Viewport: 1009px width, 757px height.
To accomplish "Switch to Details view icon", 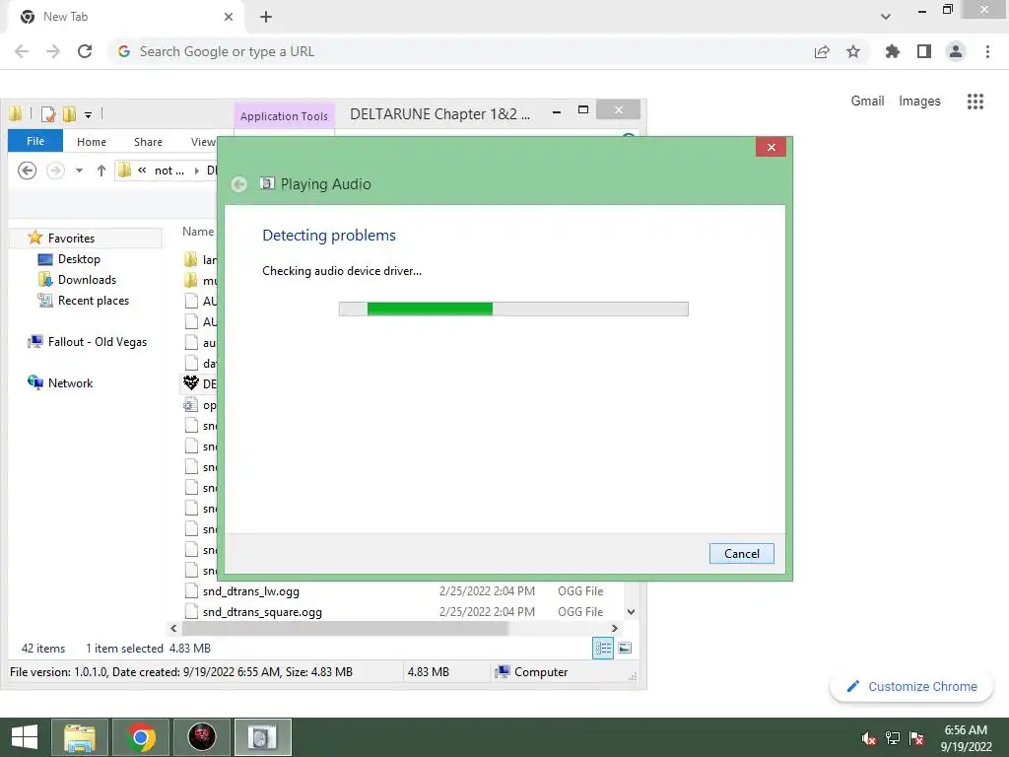I will coord(603,649).
